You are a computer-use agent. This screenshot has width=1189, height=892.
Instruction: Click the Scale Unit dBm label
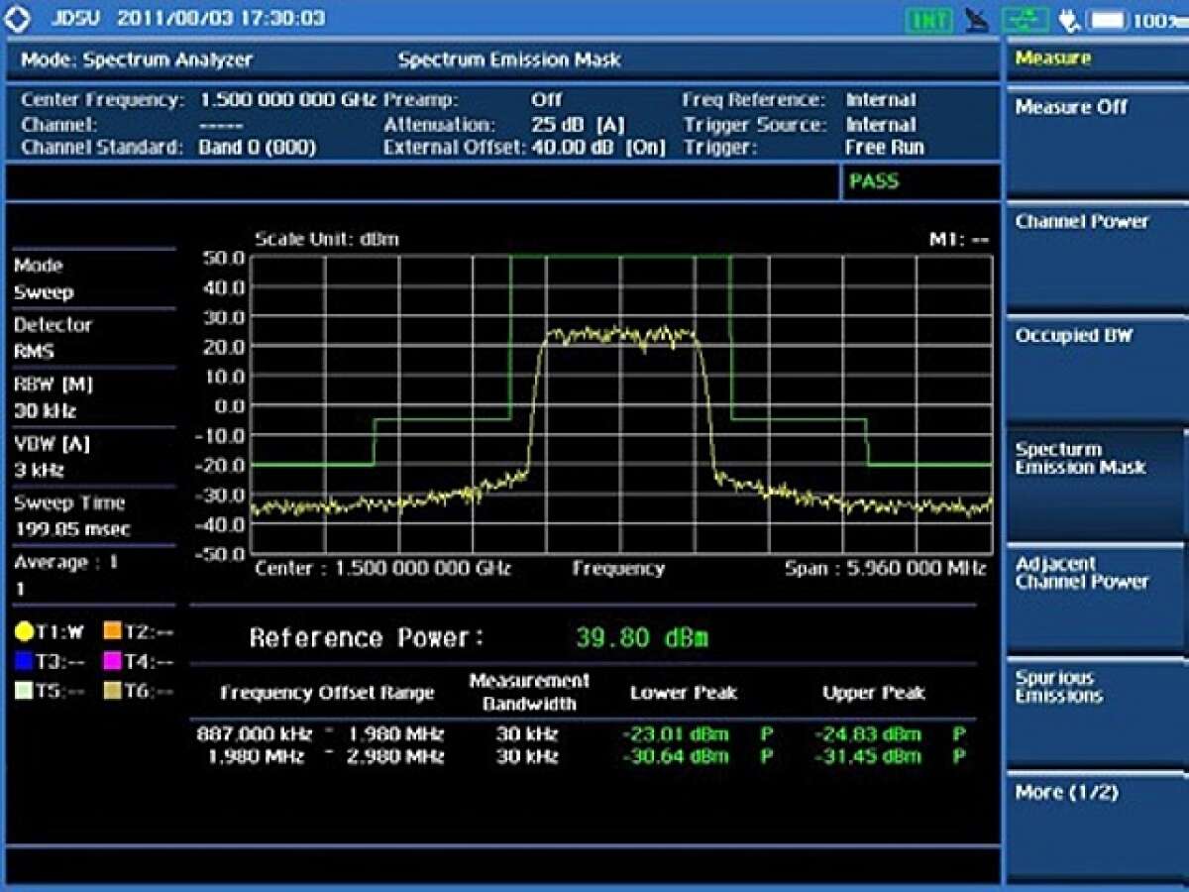(327, 240)
